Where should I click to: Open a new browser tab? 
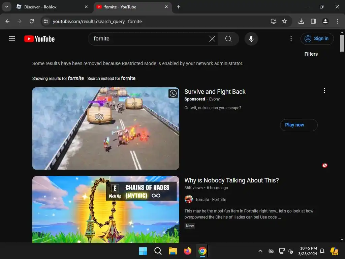point(179,7)
